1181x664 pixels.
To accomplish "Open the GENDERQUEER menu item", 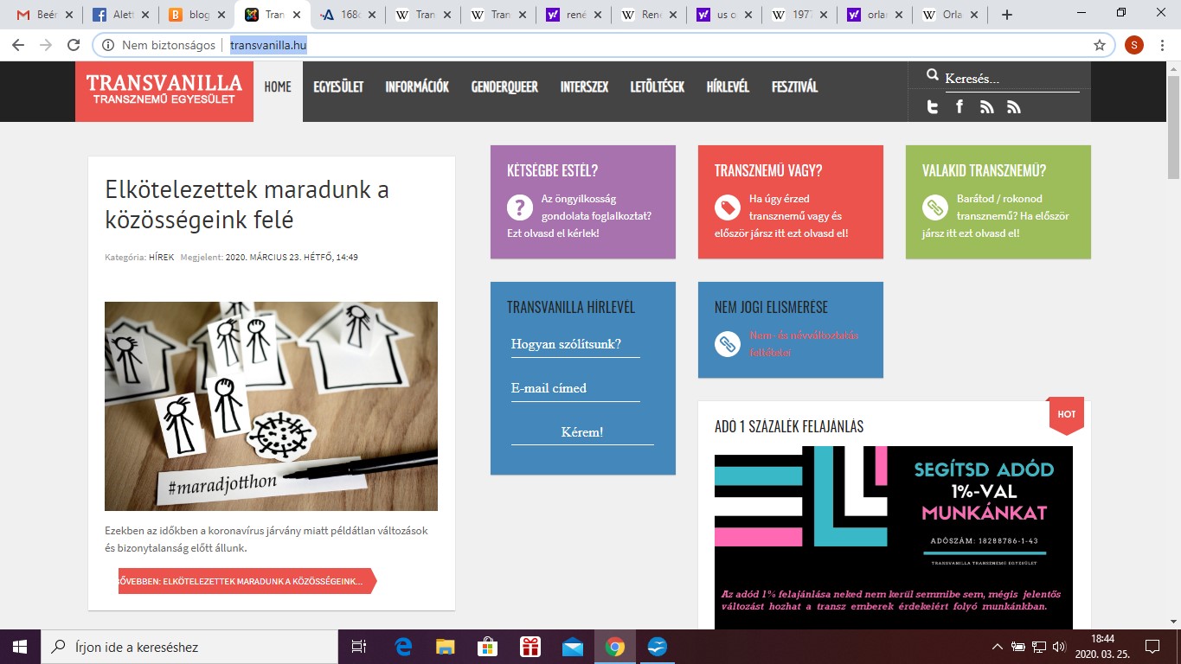I will pyautogui.click(x=504, y=86).
